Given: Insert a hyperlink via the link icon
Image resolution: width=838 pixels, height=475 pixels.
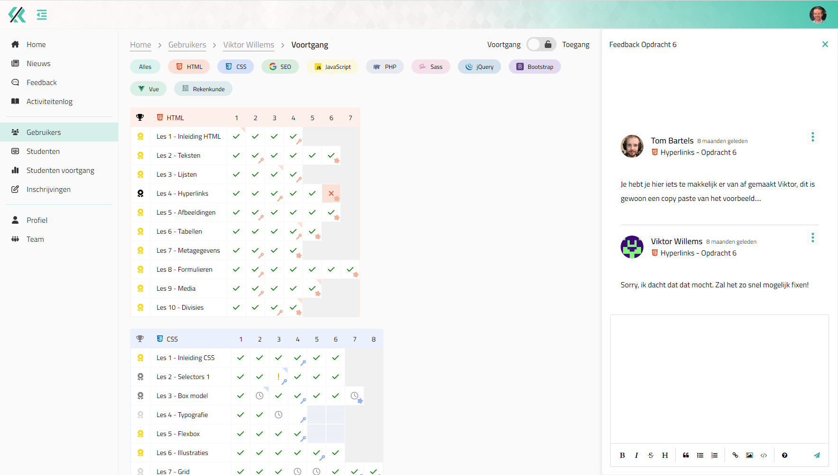Looking at the screenshot, I should pos(735,455).
